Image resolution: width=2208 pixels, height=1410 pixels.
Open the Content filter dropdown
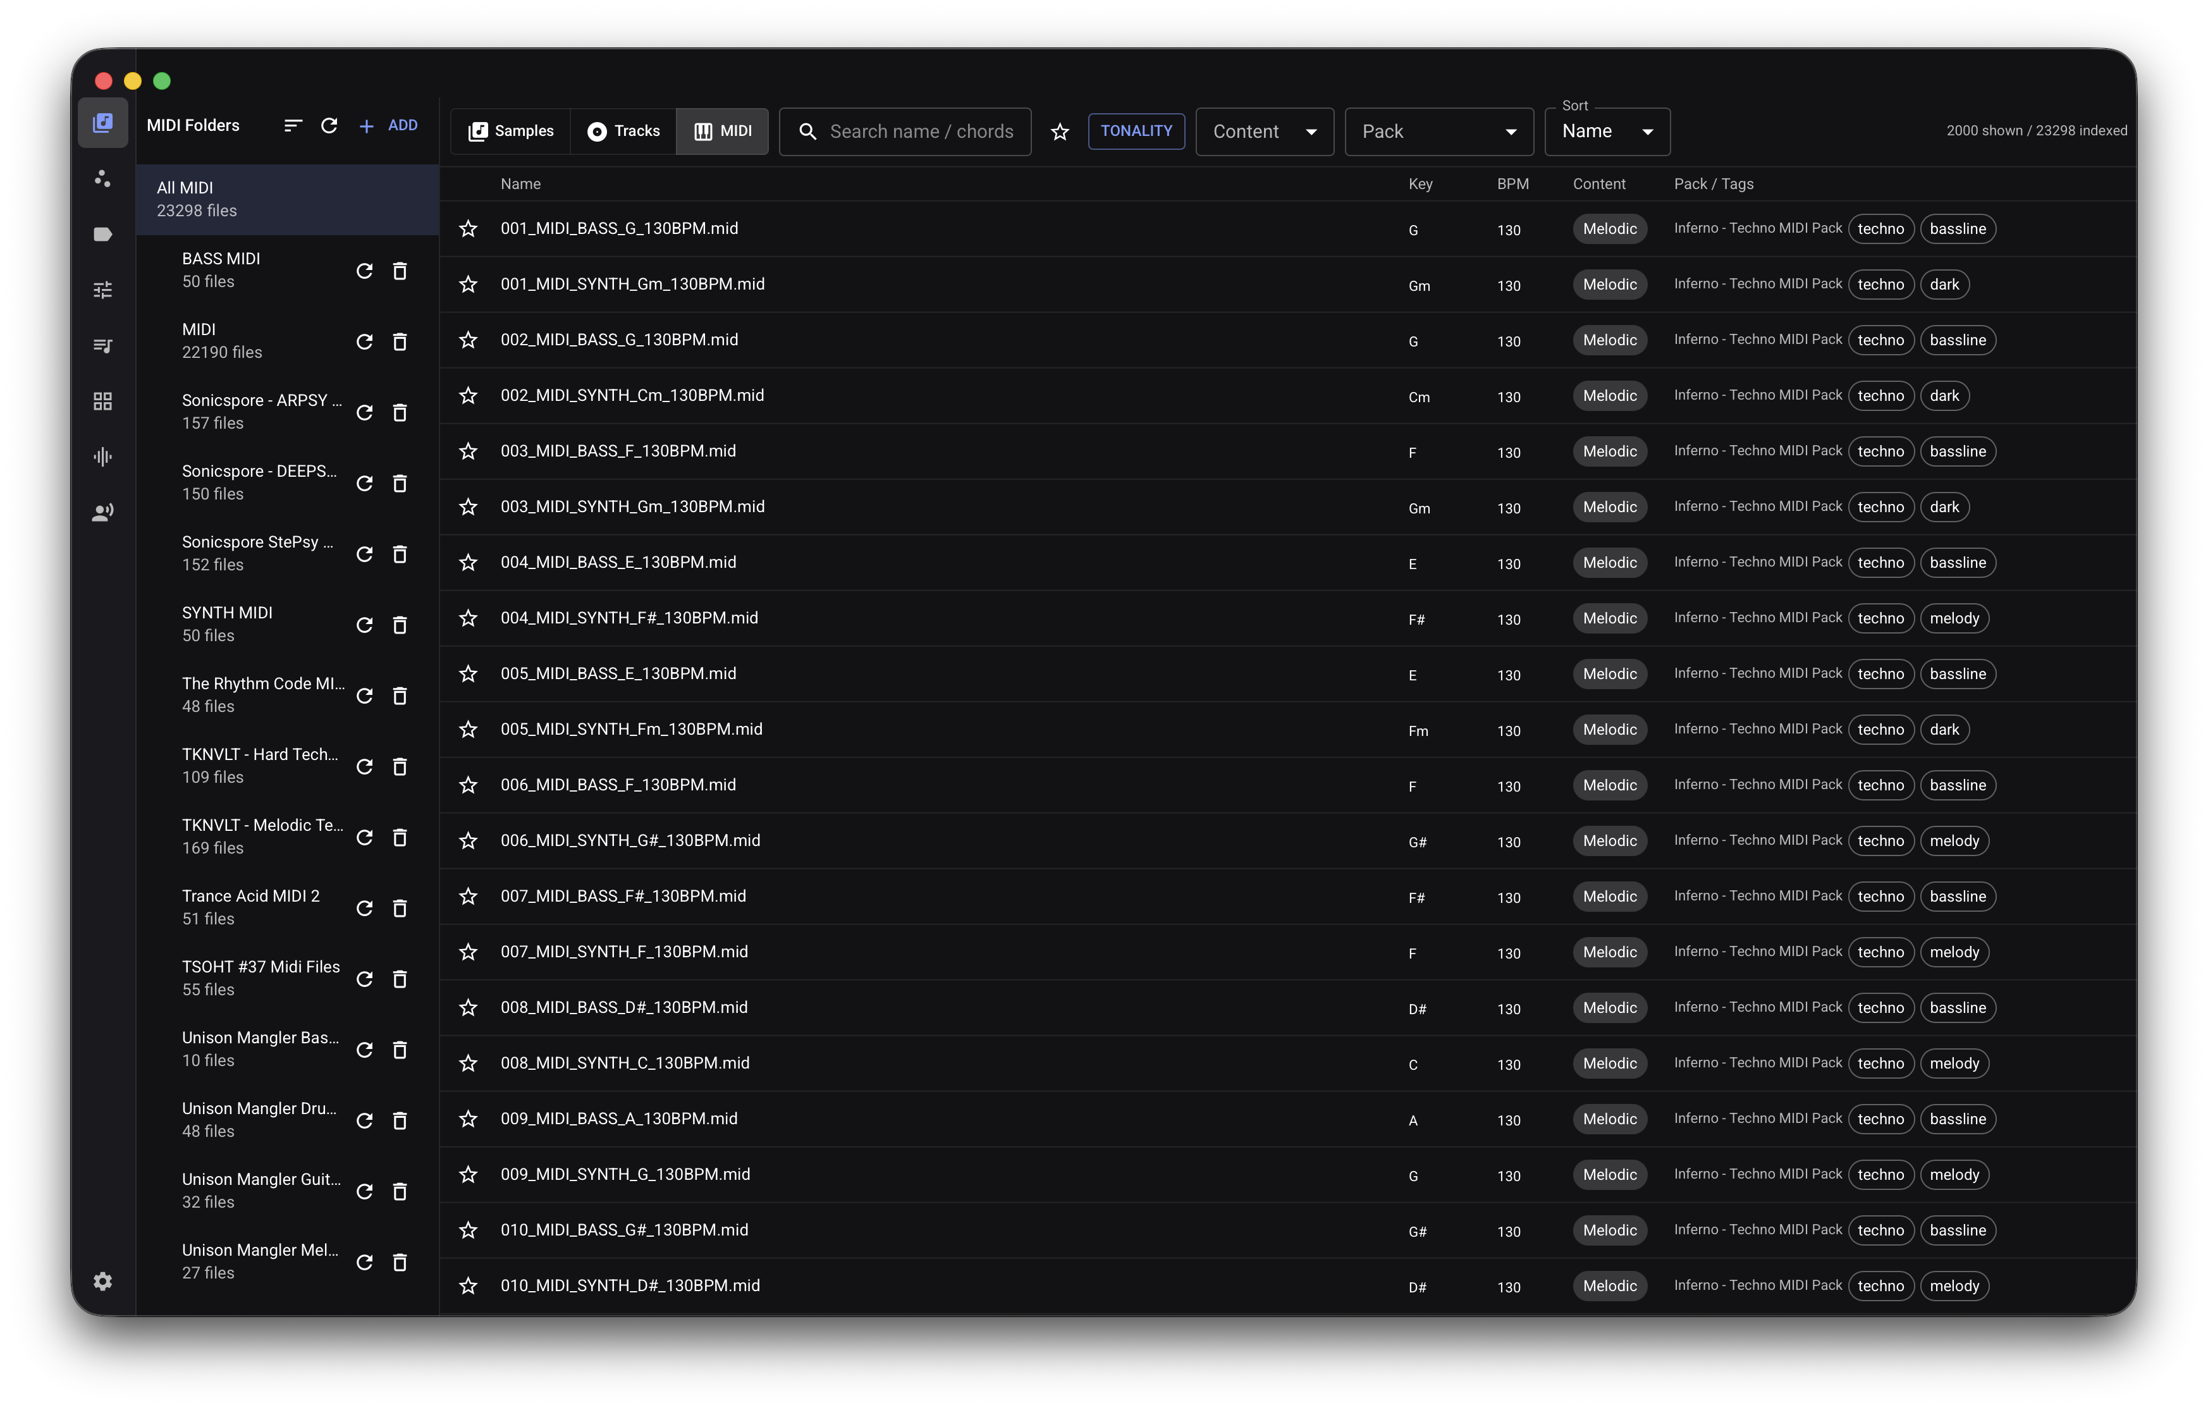[x=1265, y=131]
